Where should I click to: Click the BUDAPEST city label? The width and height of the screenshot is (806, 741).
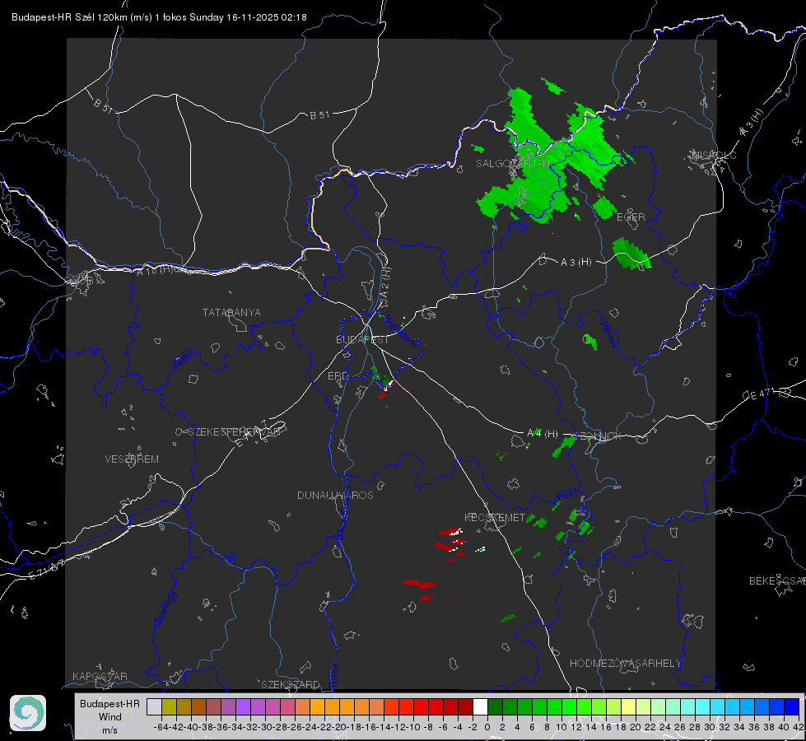tap(362, 339)
